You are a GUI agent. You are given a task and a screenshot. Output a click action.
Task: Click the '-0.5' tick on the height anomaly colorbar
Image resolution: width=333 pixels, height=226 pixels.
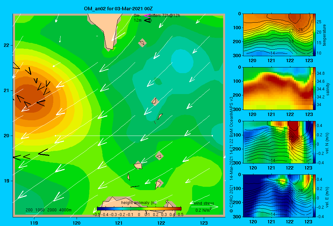(97, 214)
